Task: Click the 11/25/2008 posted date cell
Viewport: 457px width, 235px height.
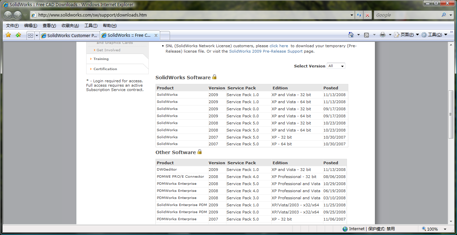Action: coord(335,205)
